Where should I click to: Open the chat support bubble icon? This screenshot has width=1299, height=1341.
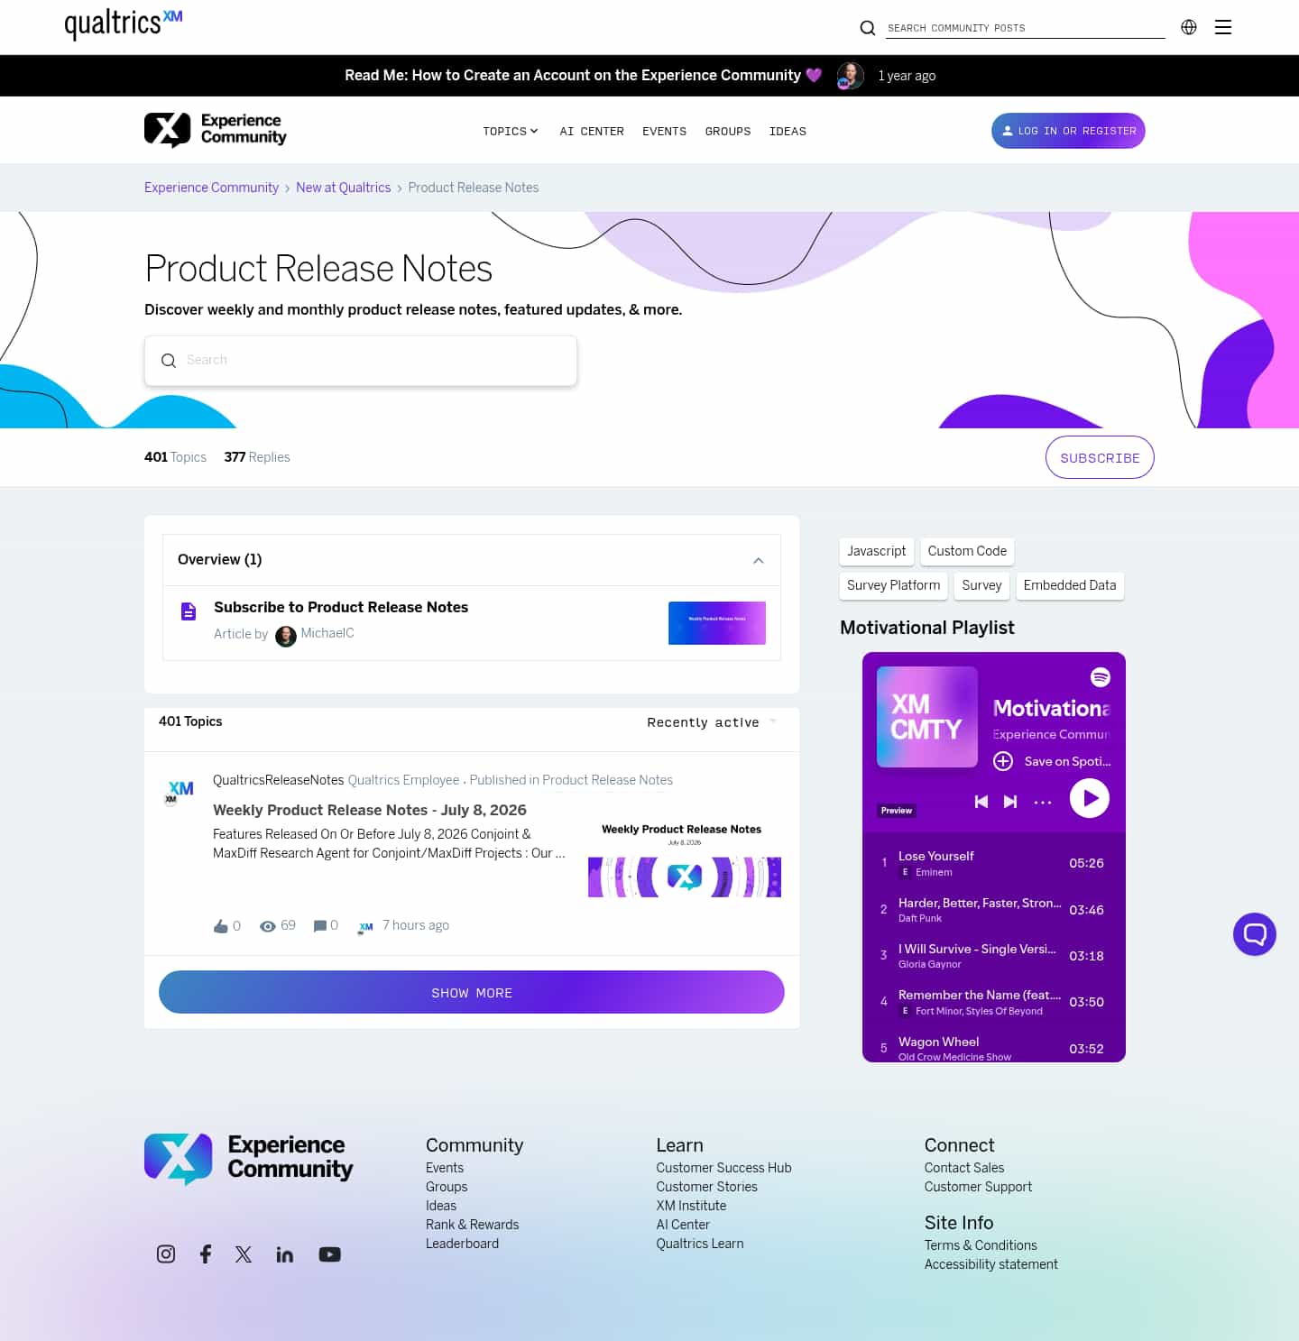(x=1255, y=934)
